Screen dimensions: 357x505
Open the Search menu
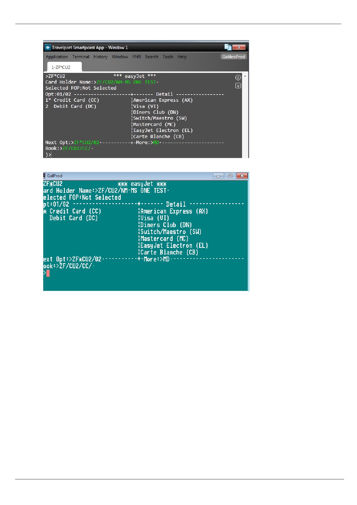(152, 57)
